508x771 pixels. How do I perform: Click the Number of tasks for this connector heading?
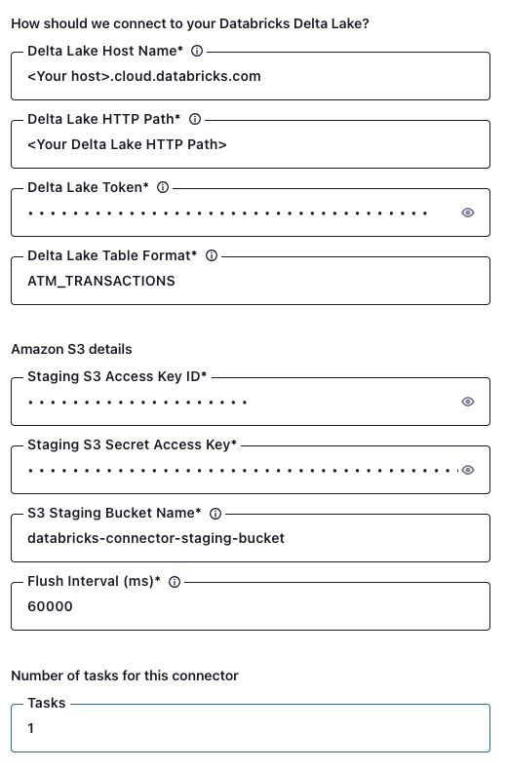[x=125, y=675]
